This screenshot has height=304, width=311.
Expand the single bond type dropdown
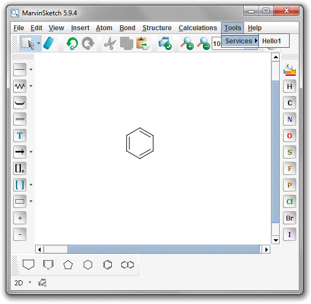(31, 70)
